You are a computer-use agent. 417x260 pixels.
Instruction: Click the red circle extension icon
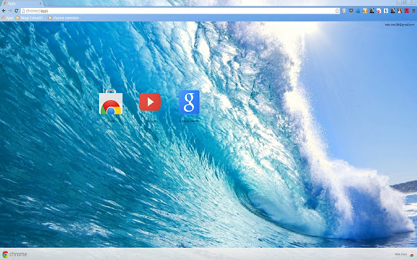point(379,11)
